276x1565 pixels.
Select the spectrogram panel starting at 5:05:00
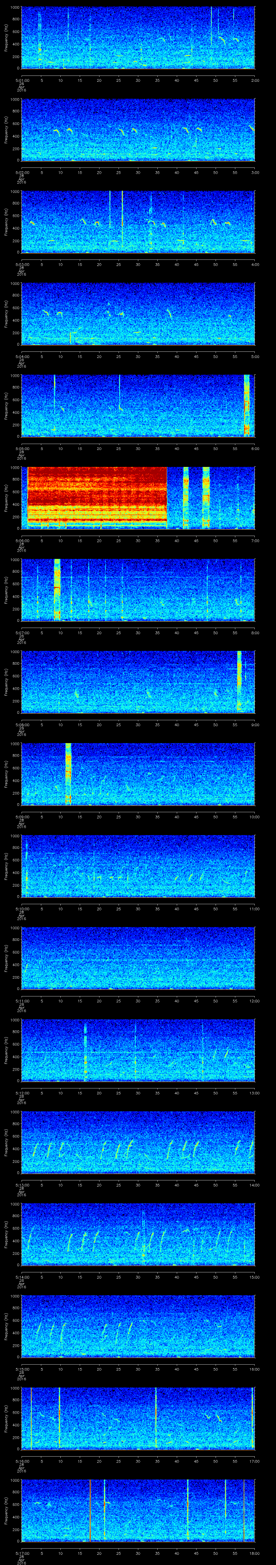pyautogui.click(x=138, y=406)
